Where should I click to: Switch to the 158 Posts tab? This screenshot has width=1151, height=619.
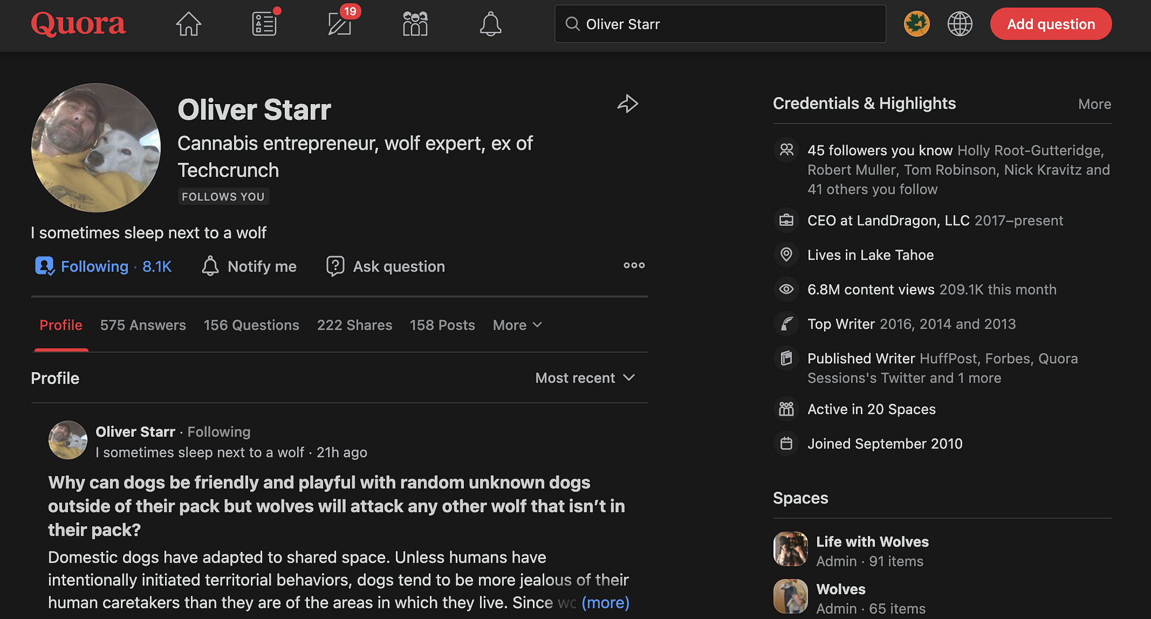443,325
